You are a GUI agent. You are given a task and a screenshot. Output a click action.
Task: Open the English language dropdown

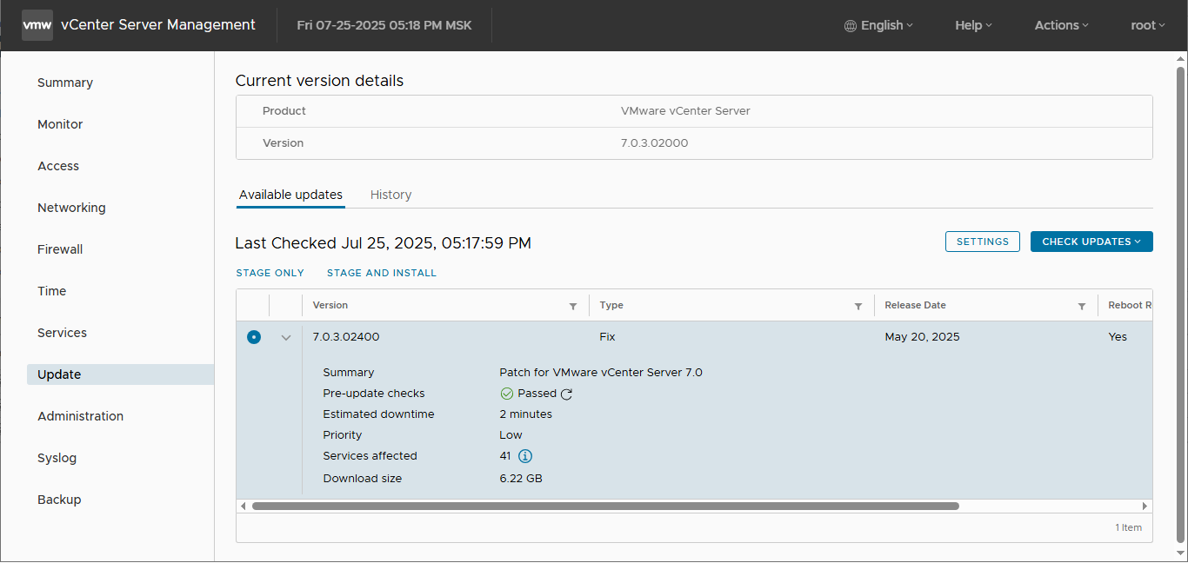point(879,25)
